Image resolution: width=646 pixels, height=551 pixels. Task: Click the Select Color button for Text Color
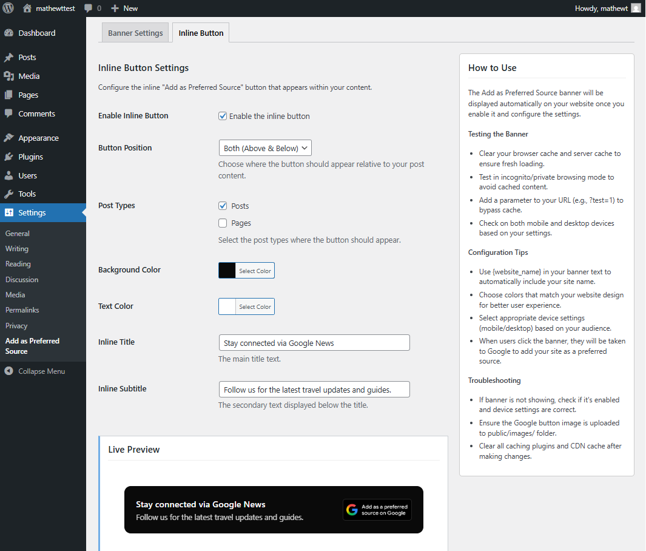pyautogui.click(x=254, y=306)
